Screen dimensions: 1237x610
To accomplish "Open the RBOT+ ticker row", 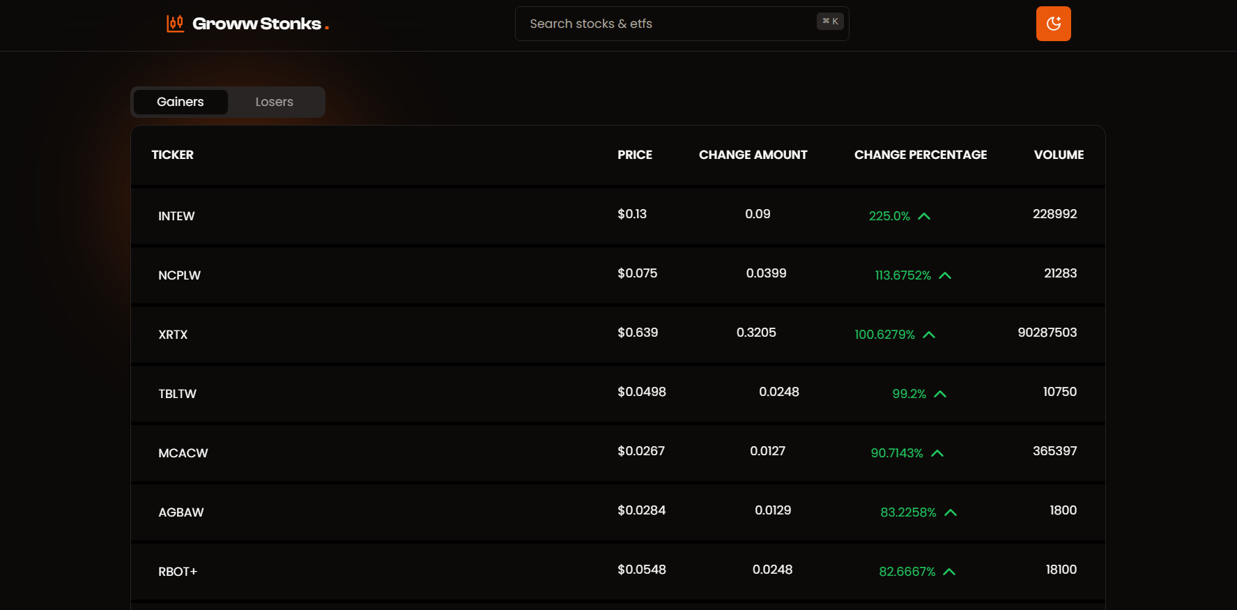I will click(x=617, y=572).
